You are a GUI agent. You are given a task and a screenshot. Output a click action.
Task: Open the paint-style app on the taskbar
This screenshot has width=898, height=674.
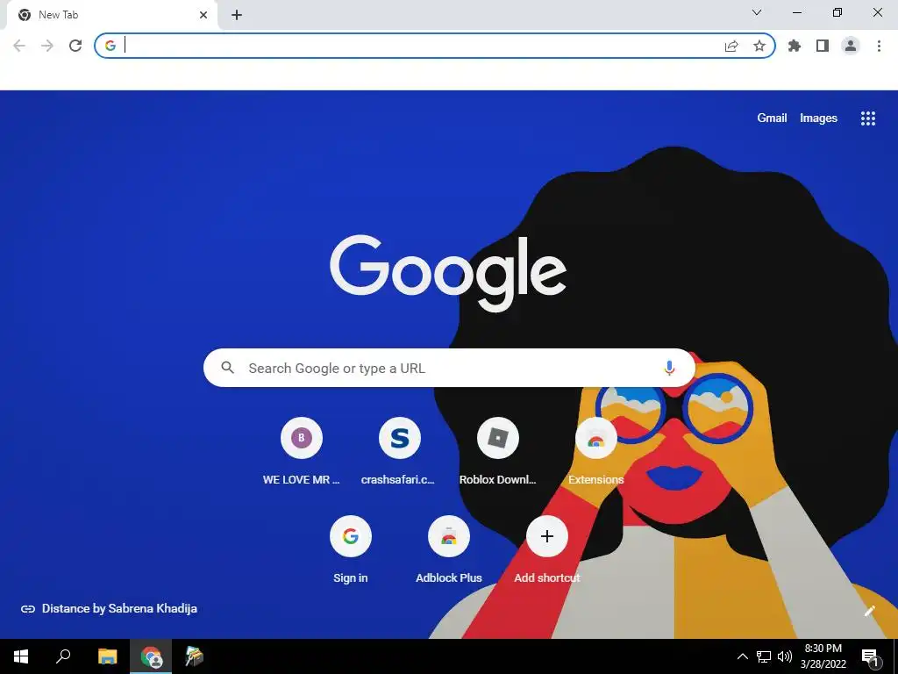[194, 656]
